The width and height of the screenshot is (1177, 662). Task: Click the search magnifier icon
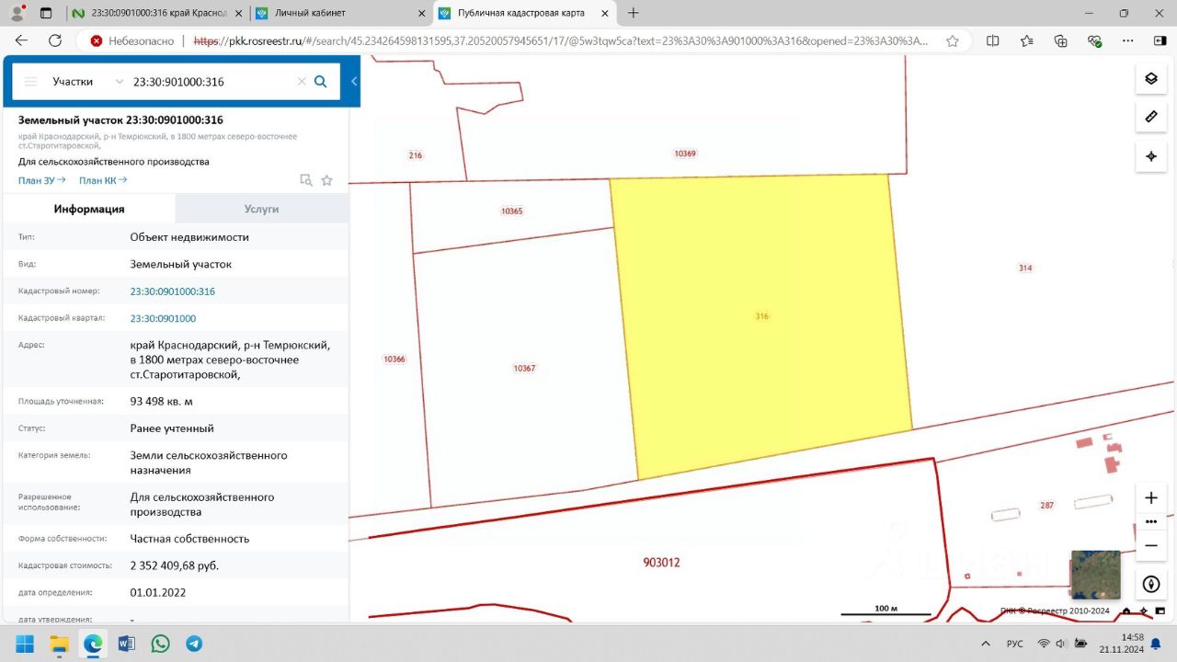click(321, 81)
